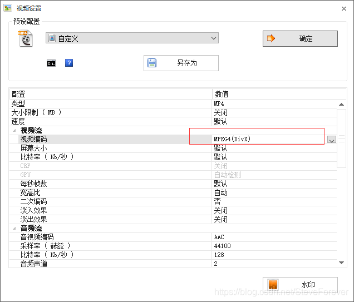The height and width of the screenshot is (302, 354).
Task: Select the video 比特率 row under 视频流
Action: [x=173, y=157]
